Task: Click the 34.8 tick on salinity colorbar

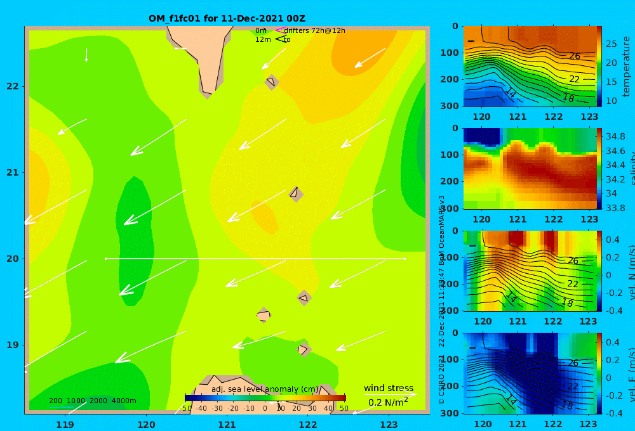Action: [615, 136]
